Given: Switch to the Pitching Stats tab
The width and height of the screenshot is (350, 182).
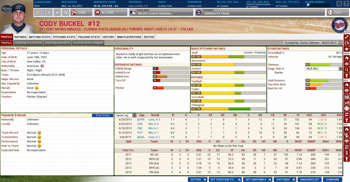Looking at the screenshot, I should click(x=64, y=37).
